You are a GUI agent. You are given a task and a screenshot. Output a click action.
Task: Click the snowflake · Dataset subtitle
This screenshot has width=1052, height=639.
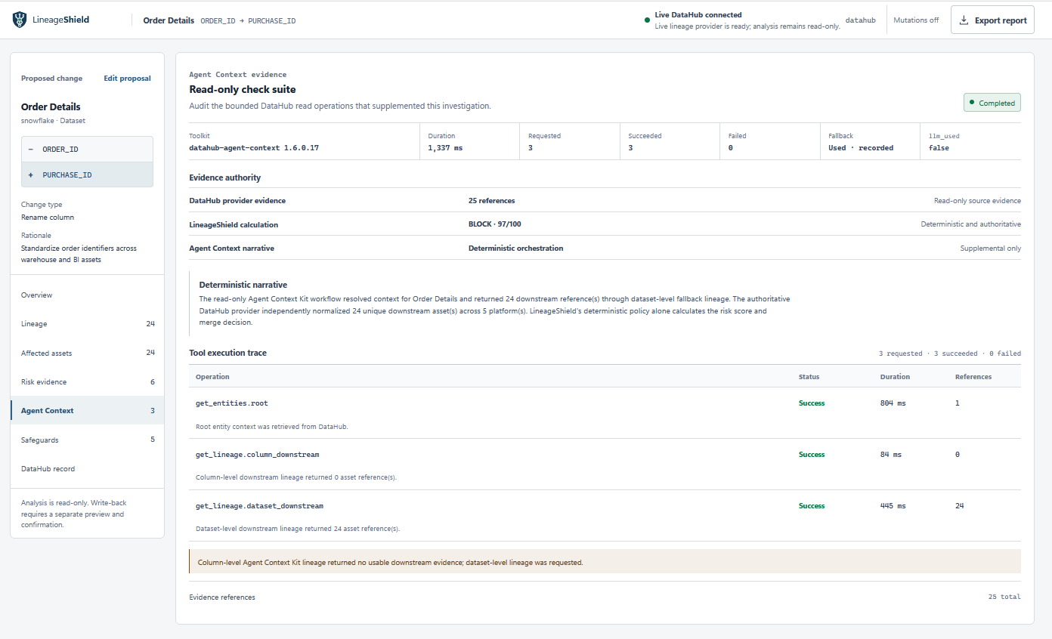(53, 121)
